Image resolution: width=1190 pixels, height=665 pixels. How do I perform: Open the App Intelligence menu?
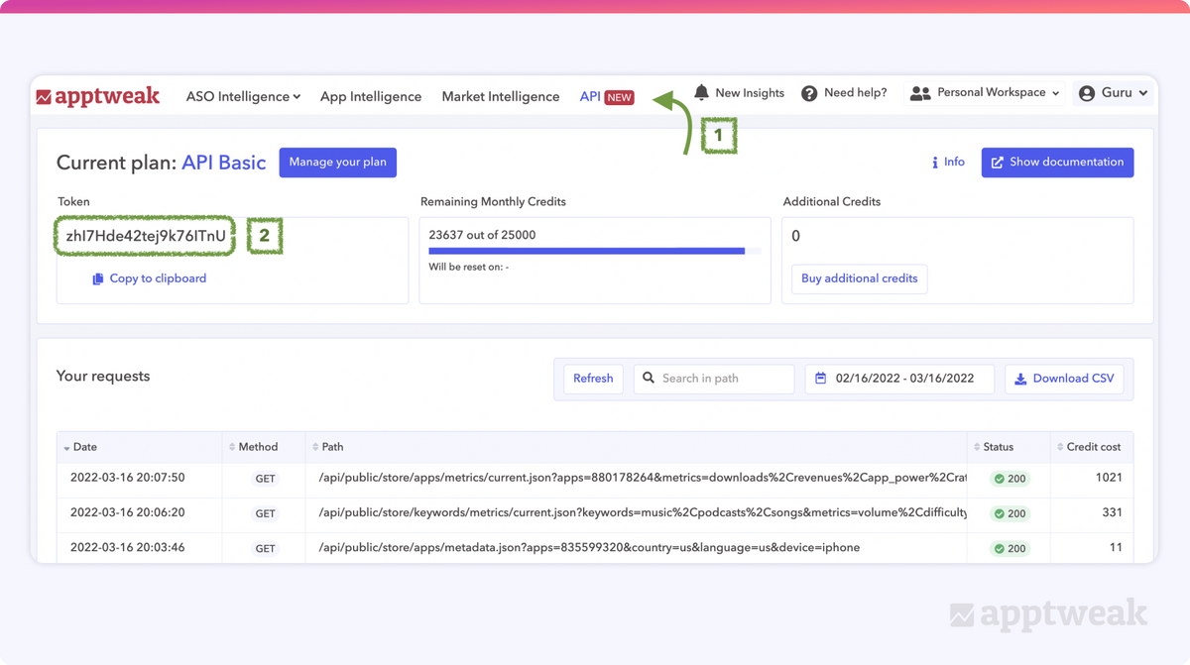click(371, 96)
